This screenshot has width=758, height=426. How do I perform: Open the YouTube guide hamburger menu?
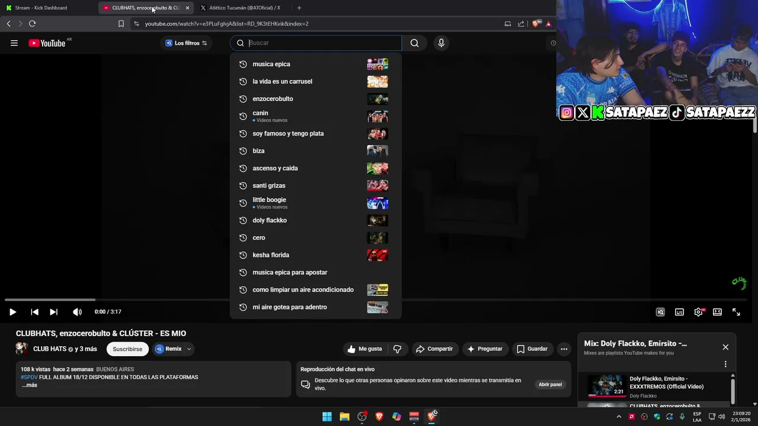pyautogui.click(x=14, y=43)
